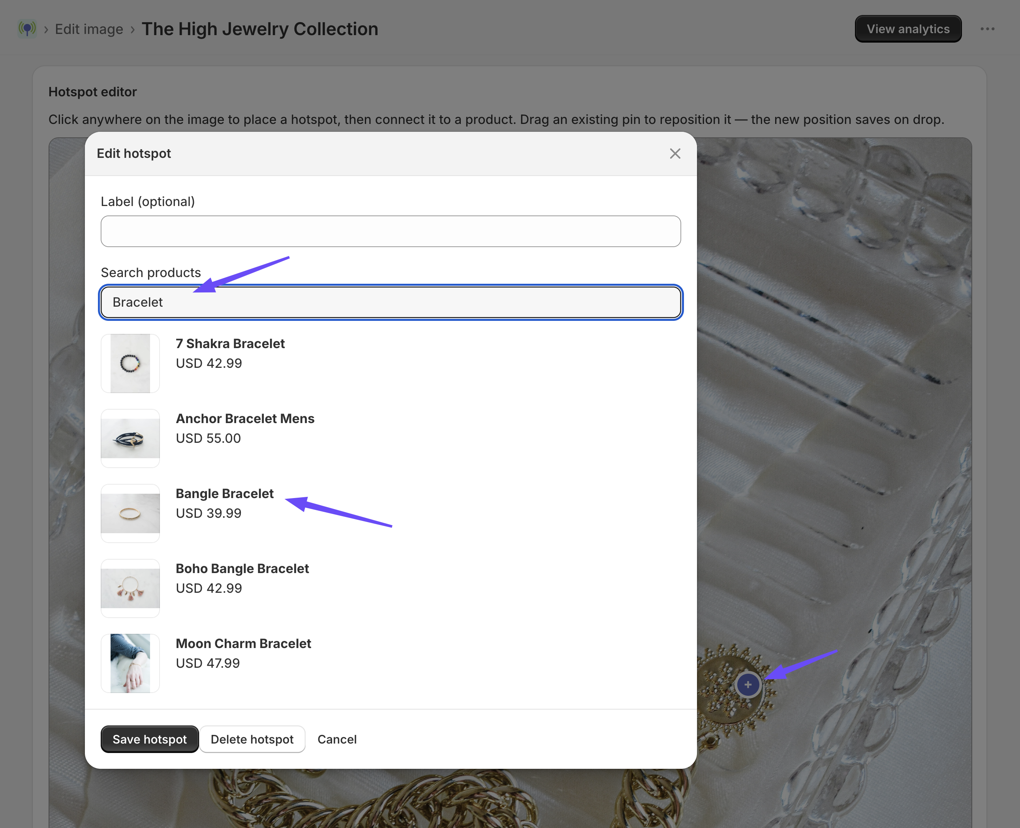Screen dimensions: 1020x828
Task: Click The High Jewelry Collection title
Action: coord(260,29)
